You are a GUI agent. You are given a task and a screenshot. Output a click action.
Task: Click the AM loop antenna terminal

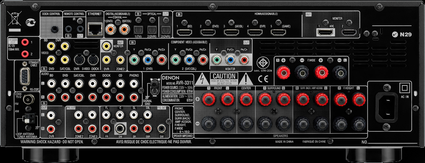[30, 118]
